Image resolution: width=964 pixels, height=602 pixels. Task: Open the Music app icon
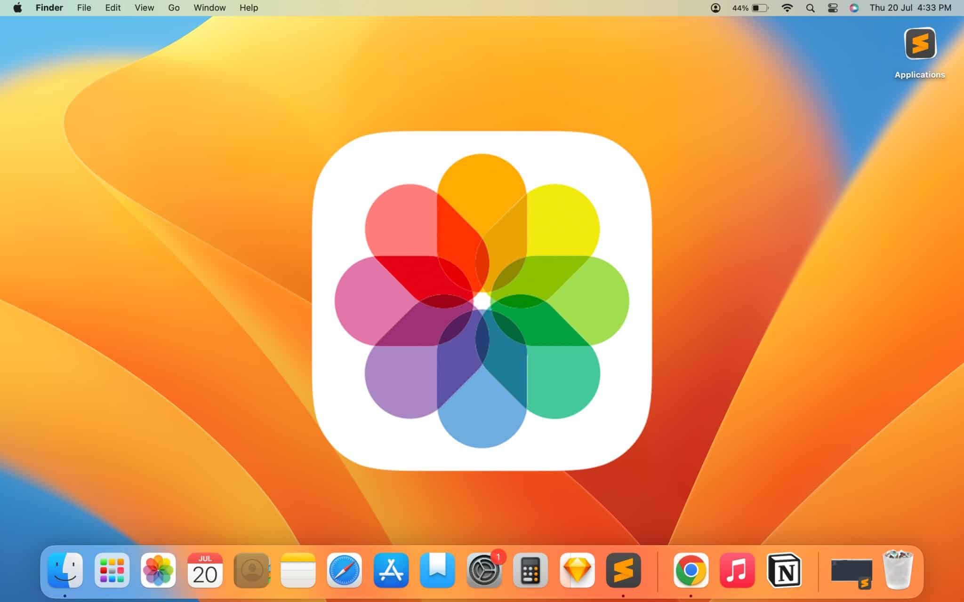(x=737, y=570)
